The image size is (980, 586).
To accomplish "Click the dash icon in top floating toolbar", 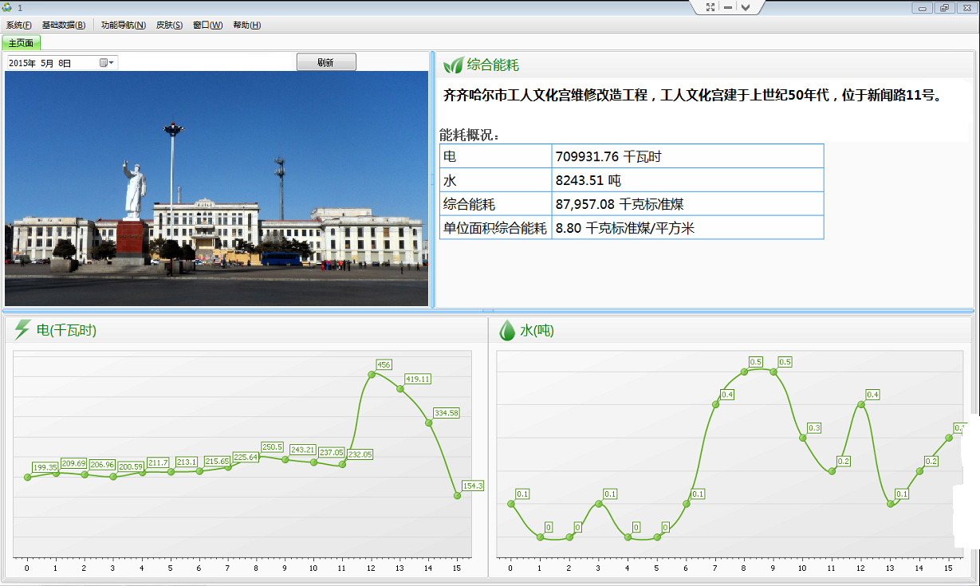I will point(728,7).
